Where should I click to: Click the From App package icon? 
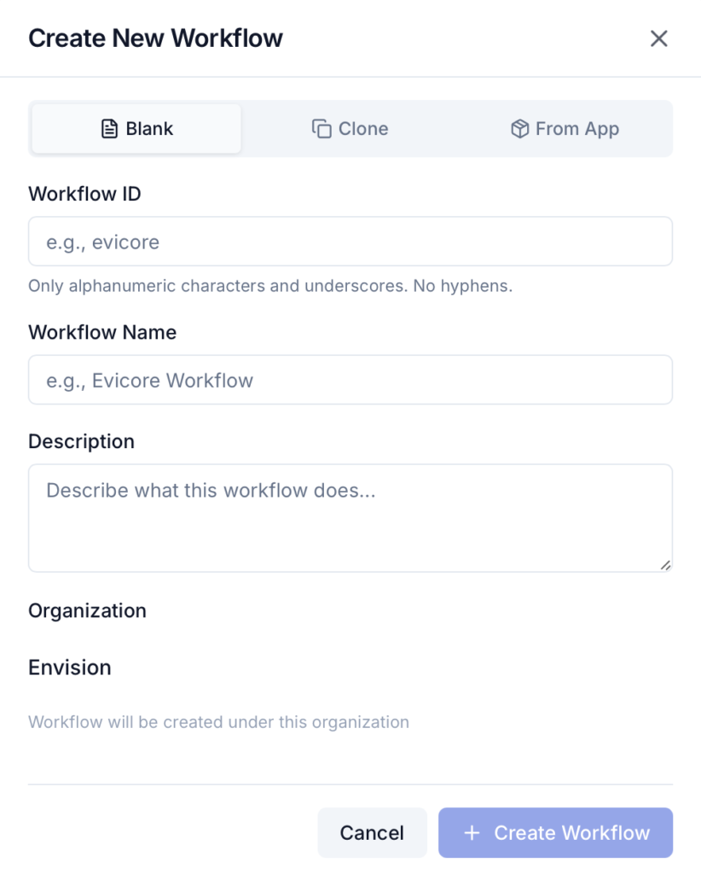pos(519,129)
